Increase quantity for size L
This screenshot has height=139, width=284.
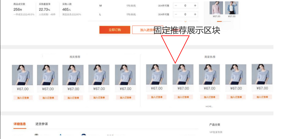(195, 14)
